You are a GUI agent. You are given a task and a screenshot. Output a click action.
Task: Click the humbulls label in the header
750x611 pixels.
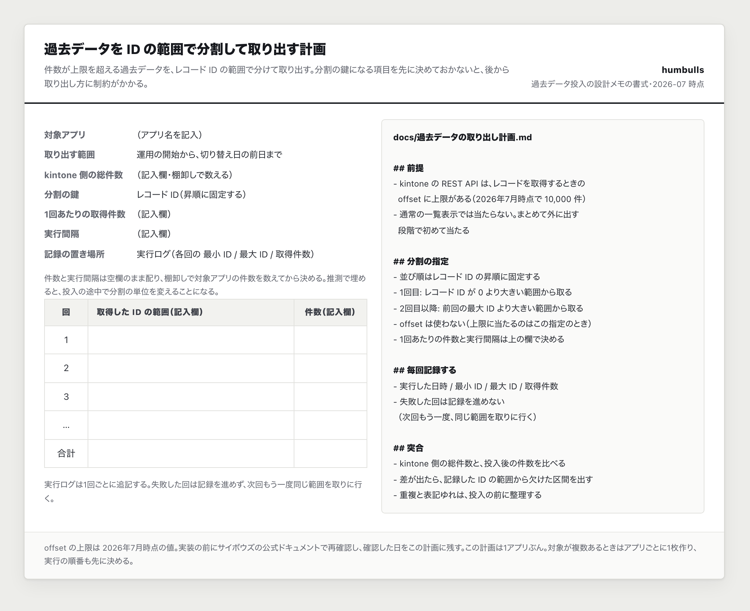coord(682,70)
